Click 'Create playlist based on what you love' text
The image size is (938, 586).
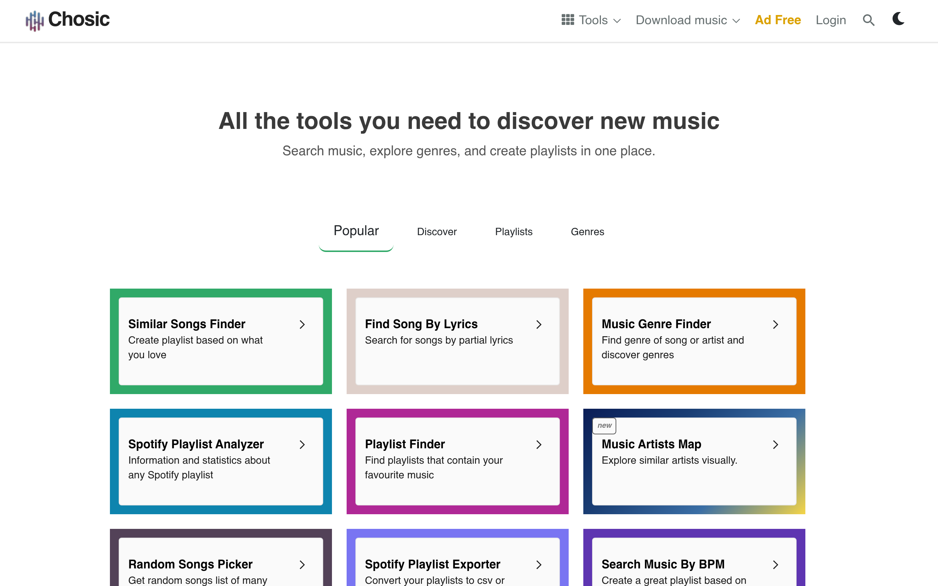point(195,347)
